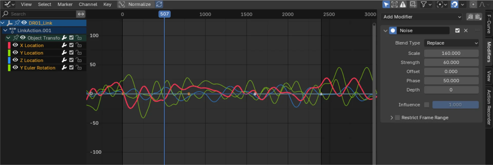Click the channel Search field
Screen dimensions: 493x165
coord(39,14)
